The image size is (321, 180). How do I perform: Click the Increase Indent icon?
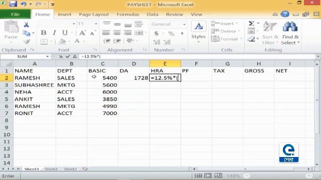click(117, 41)
